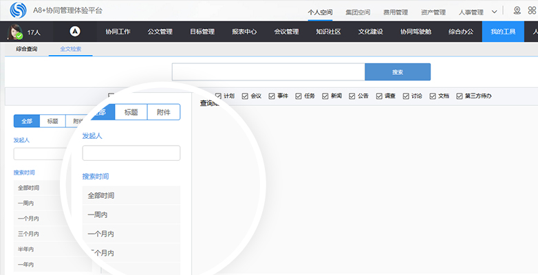Switch to the 个人空间 tab
The image size is (538, 275).
pyautogui.click(x=321, y=12)
